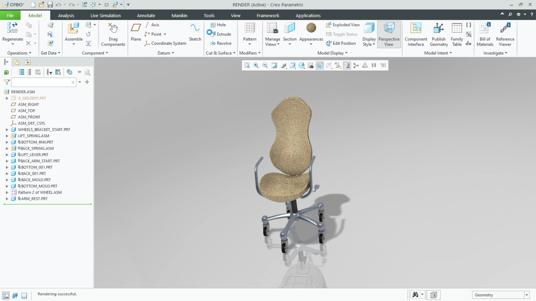Pause the simulation in graphics toolbar
This screenshot has height=301, width=536.
[374, 65]
